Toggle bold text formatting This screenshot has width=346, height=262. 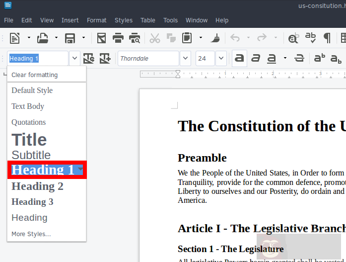click(x=239, y=58)
